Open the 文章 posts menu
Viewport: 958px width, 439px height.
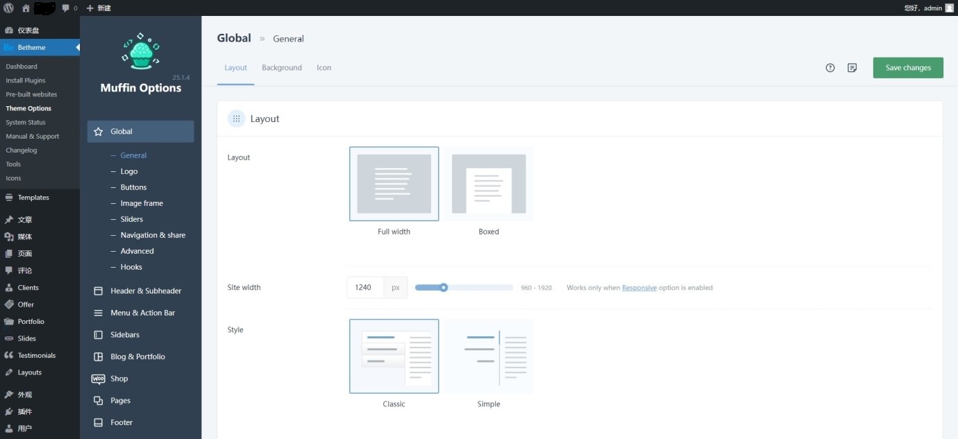(x=40, y=220)
